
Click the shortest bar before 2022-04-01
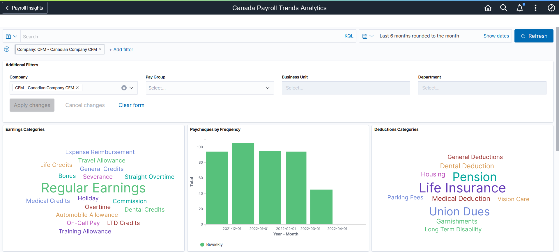pos(321,207)
